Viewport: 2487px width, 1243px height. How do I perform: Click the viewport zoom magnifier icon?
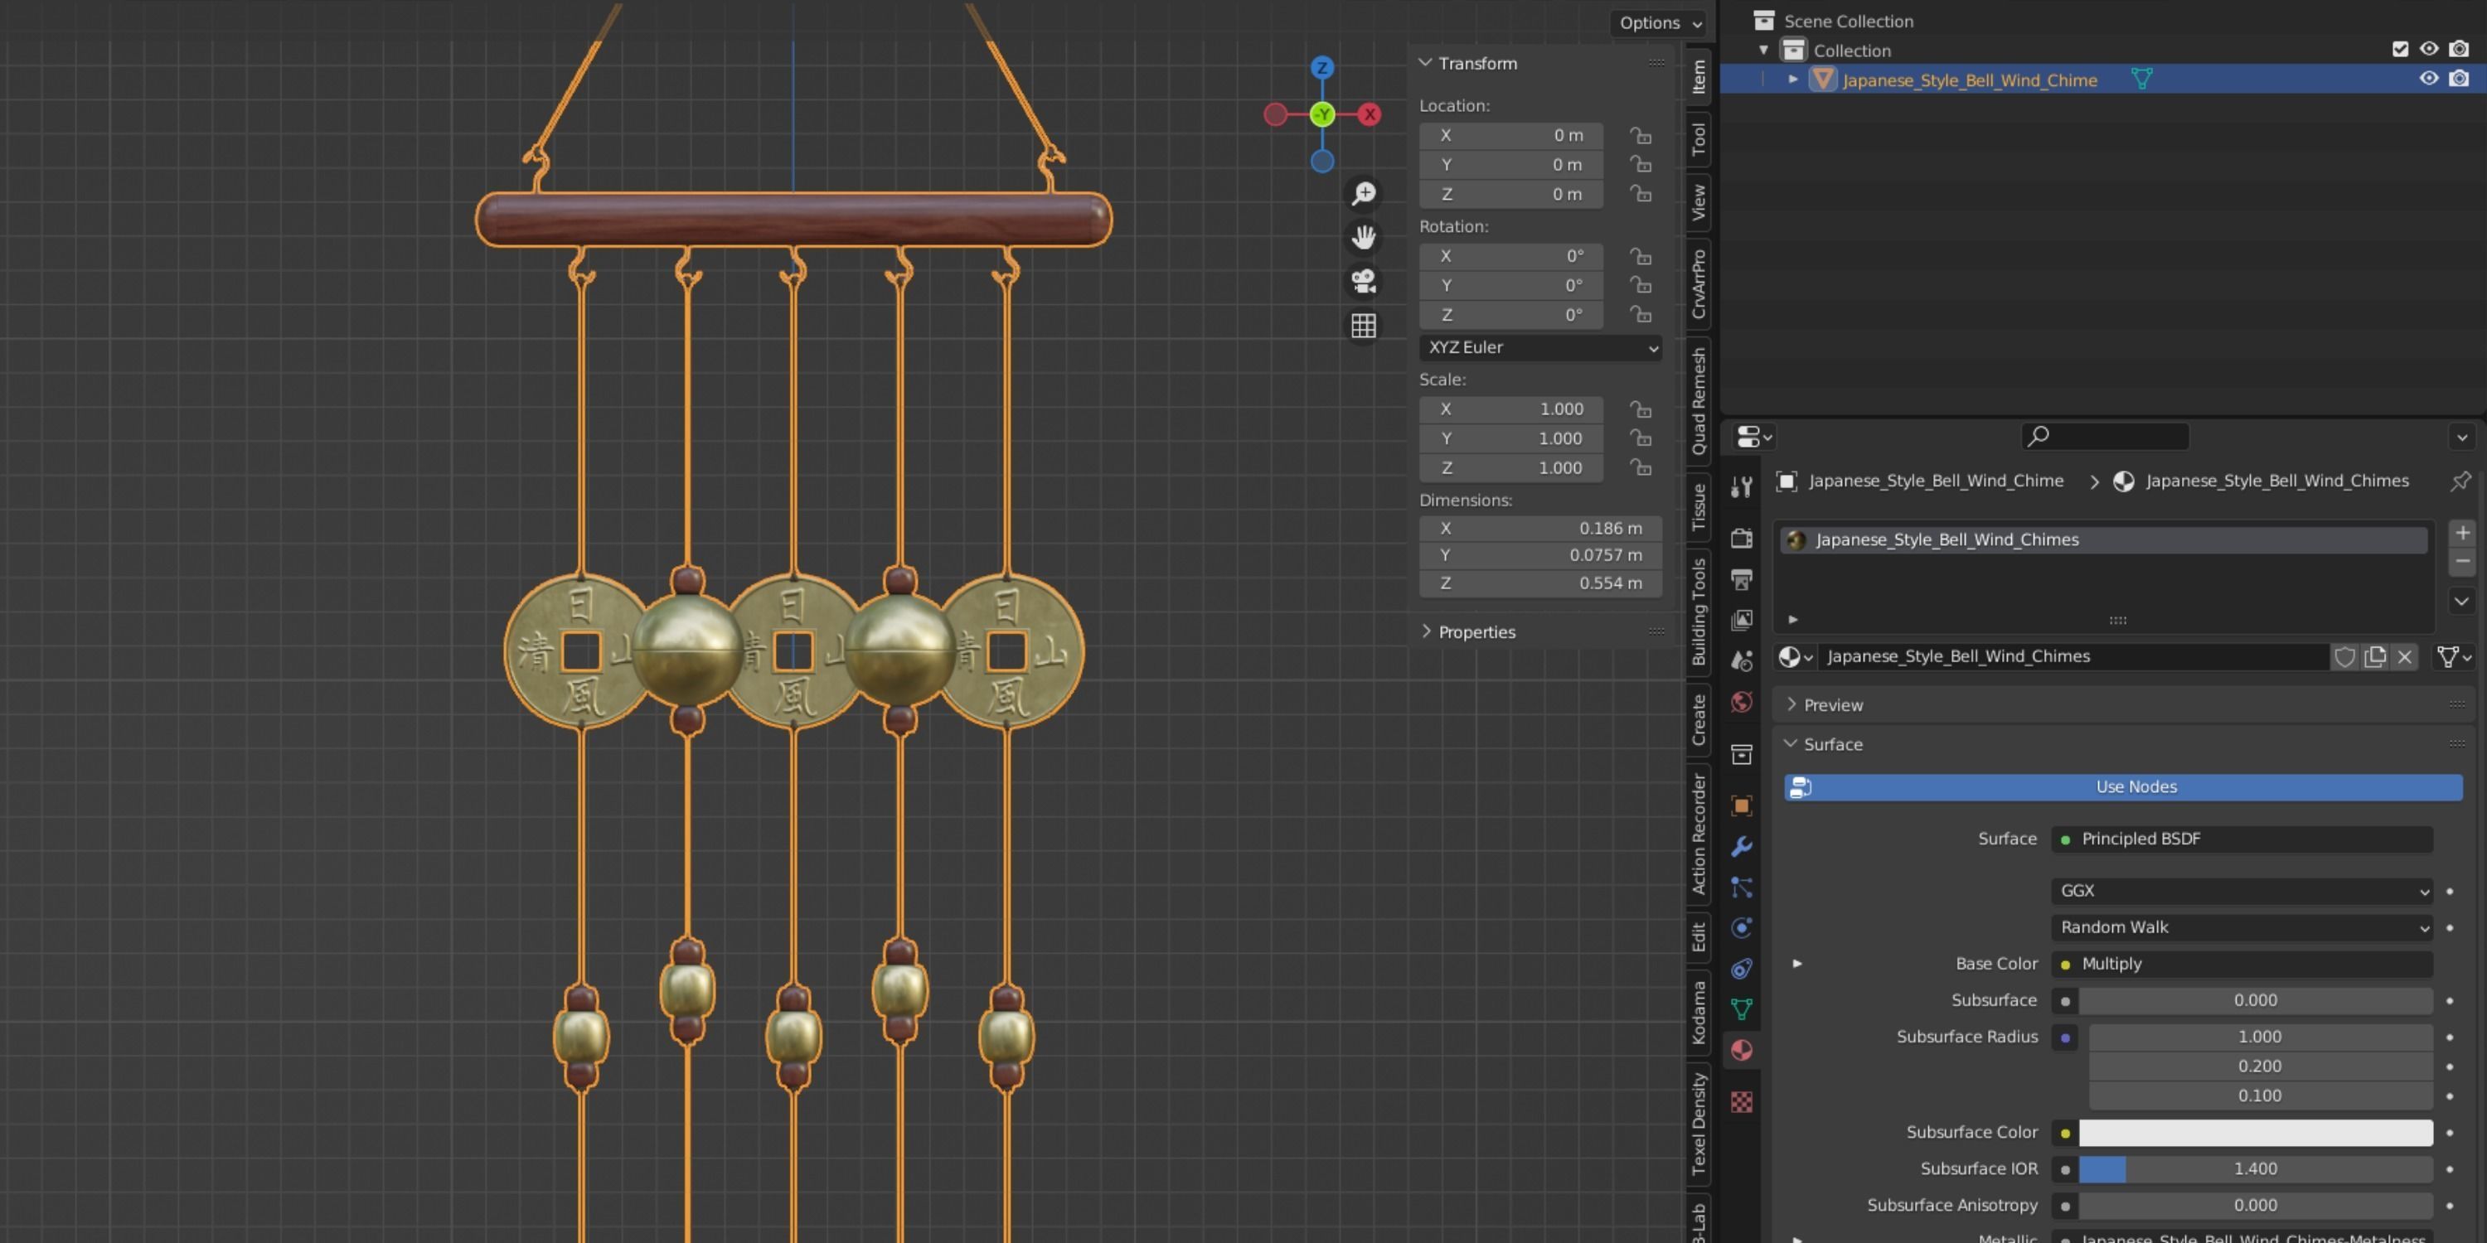pyautogui.click(x=1363, y=194)
